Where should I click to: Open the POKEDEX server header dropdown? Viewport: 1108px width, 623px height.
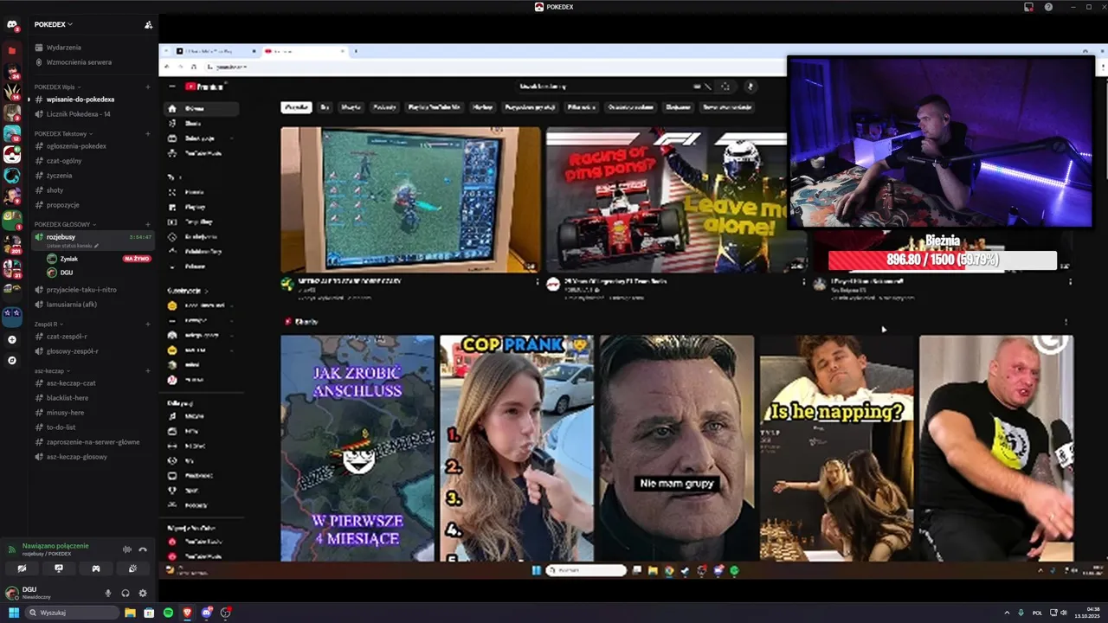point(54,24)
